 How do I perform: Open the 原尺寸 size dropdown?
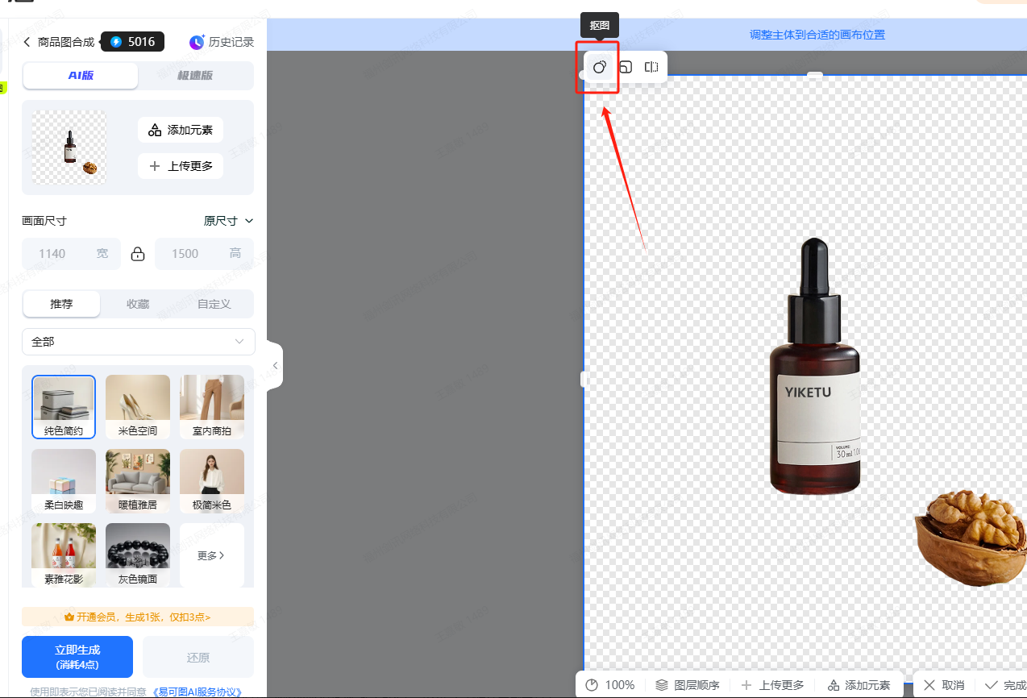coord(229,221)
